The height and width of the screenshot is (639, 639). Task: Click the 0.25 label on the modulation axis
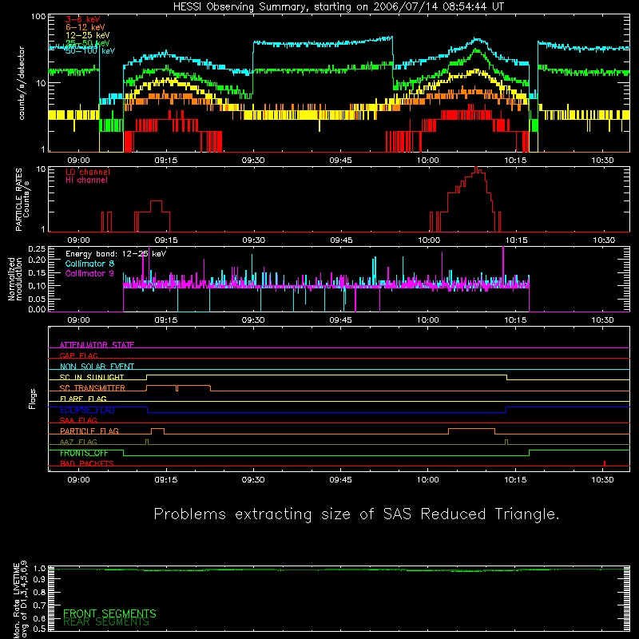[x=37, y=248]
